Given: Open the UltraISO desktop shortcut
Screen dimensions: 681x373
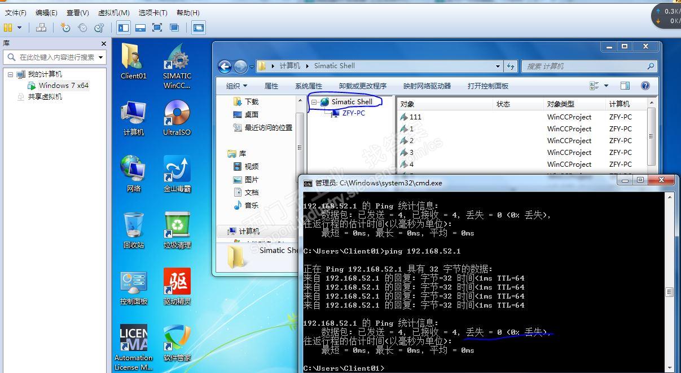Looking at the screenshot, I should pyautogui.click(x=177, y=118).
